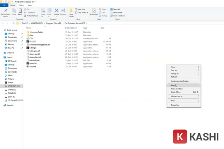Screen dimensions: 224x149
Task: Switch to the Share tab
Action: point(21,5)
